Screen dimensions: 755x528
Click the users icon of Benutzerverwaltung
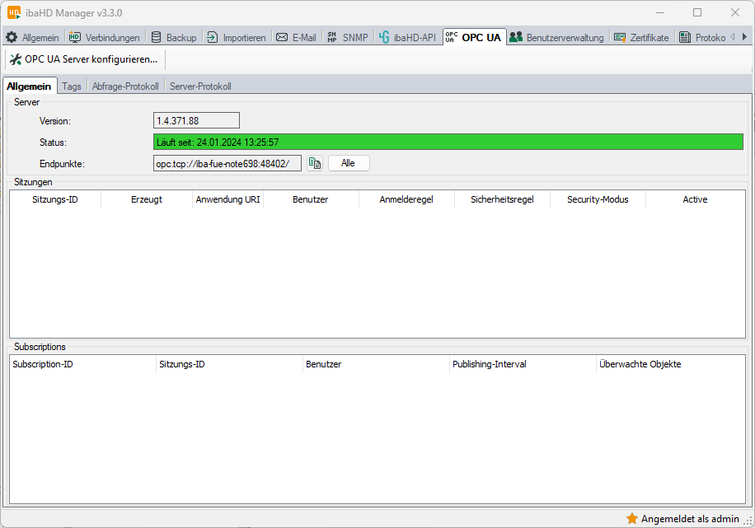coord(516,37)
